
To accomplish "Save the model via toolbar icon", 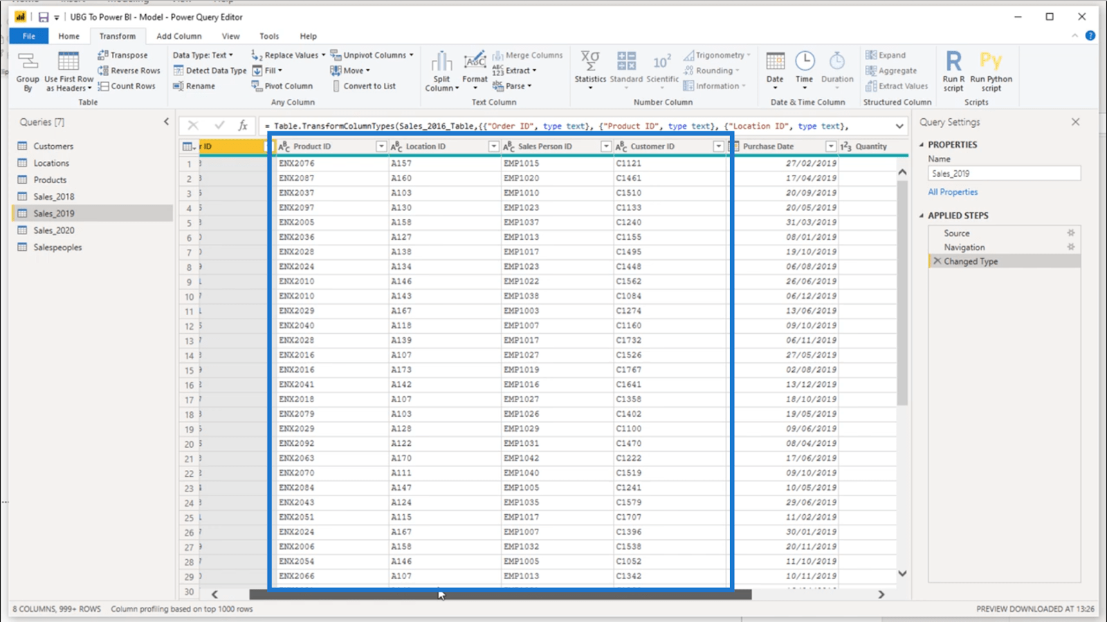I will coord(44,17).
